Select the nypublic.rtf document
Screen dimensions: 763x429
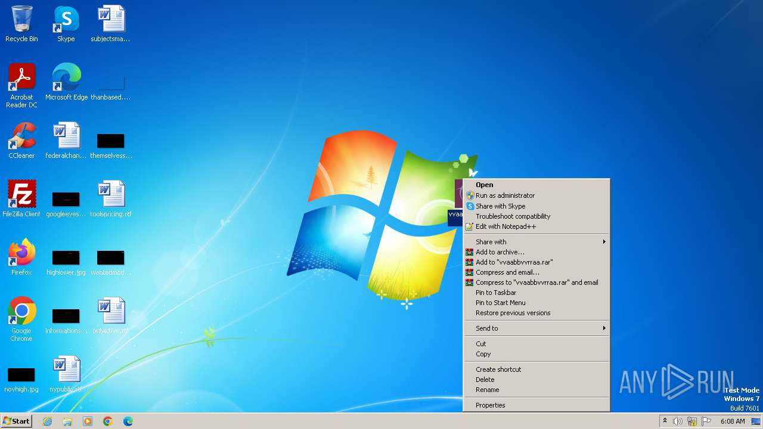66,374
